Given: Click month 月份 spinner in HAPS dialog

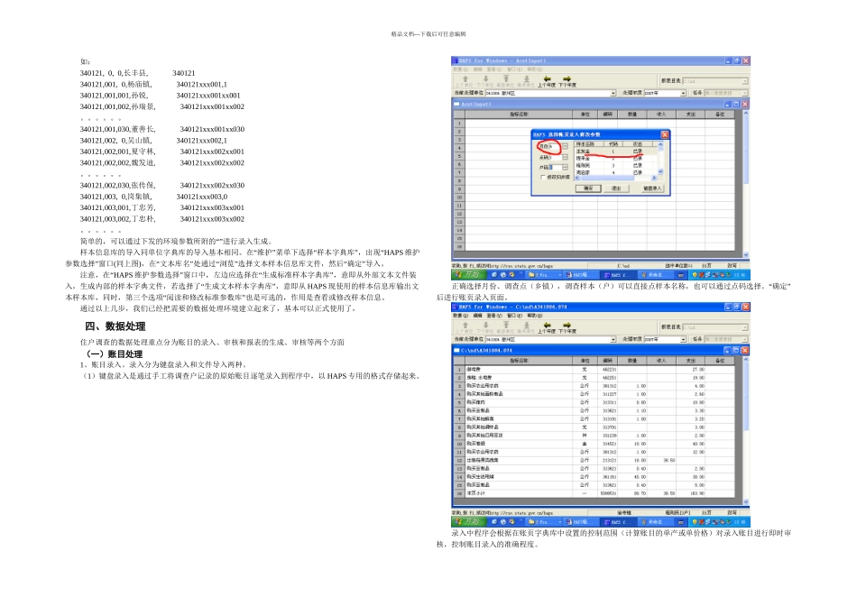Looking at the screenshot, I should [x=565, y=146].
